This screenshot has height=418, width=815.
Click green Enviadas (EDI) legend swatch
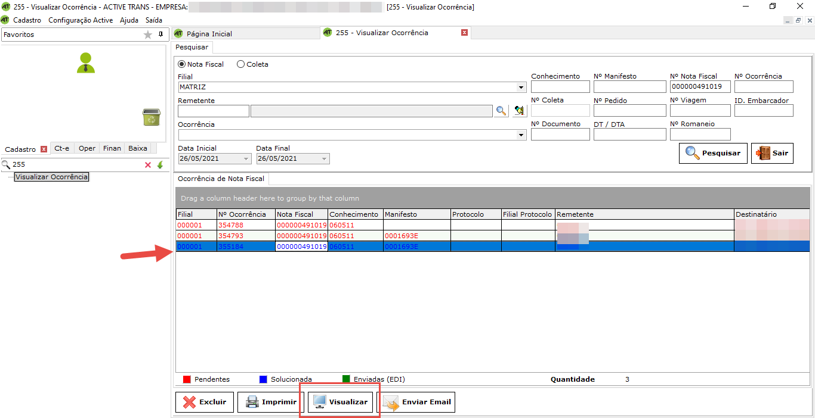pos(346,379)
